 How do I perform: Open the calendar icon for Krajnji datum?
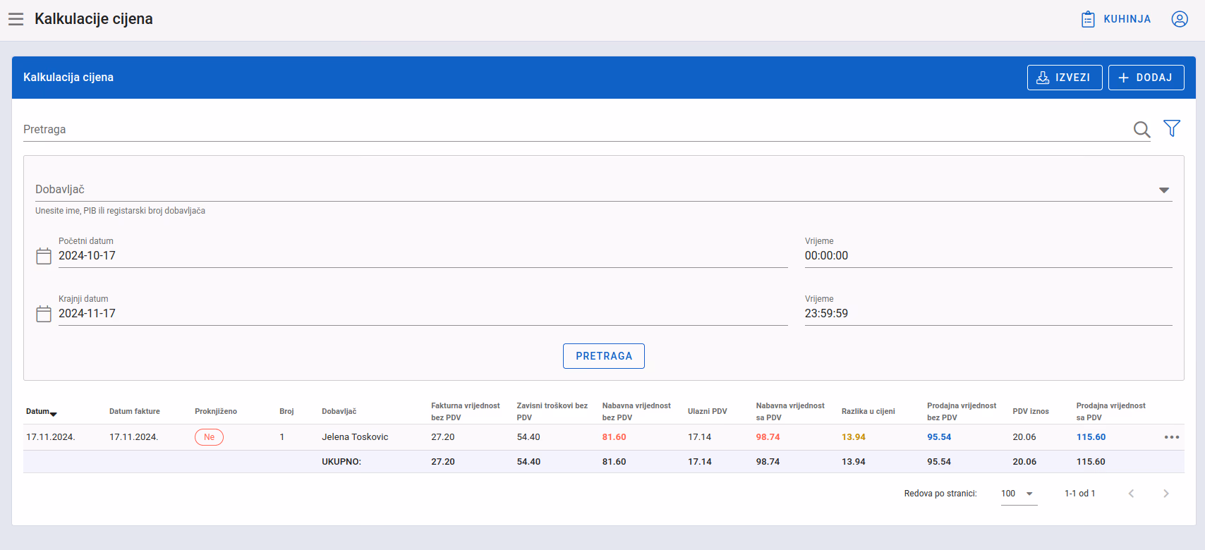coord(44,314)
